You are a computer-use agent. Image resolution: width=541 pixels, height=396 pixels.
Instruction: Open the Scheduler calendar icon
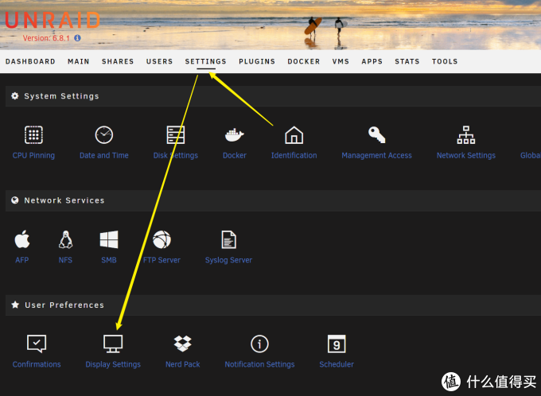click(x=337, y=344)
